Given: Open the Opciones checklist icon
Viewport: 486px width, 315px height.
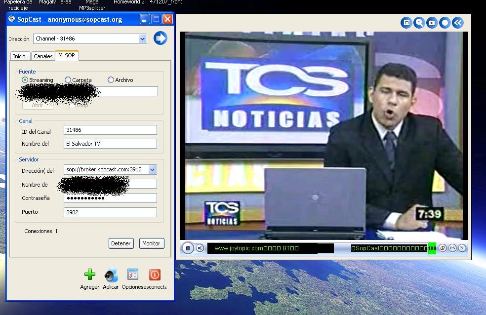Looking at the screenshot, I should 133,275.
